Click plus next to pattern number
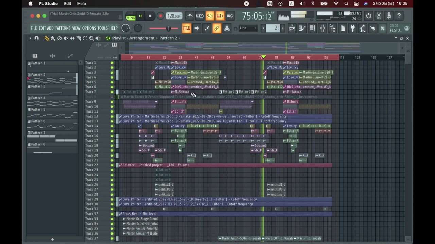The image size is (435, 244). (x=283, y=28)
